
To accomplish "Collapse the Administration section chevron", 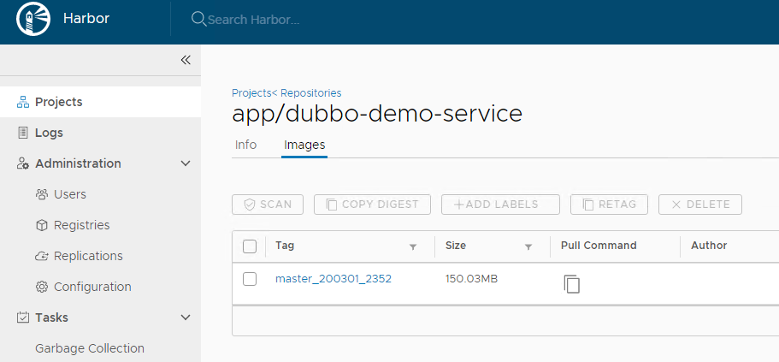I will click(x=186, y=163).
